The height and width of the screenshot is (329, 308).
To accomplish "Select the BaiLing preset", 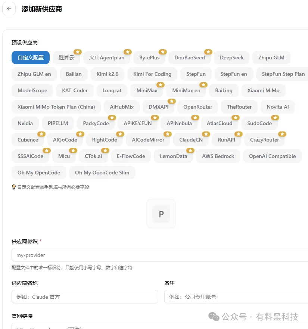I will pos(224,90).
